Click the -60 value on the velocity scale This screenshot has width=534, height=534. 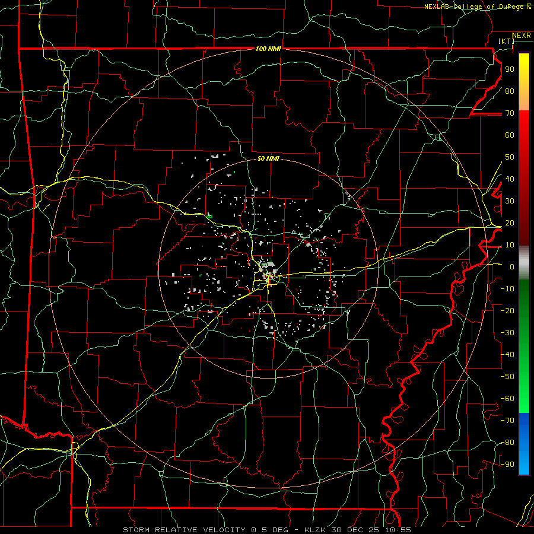(x=507, y=399)
